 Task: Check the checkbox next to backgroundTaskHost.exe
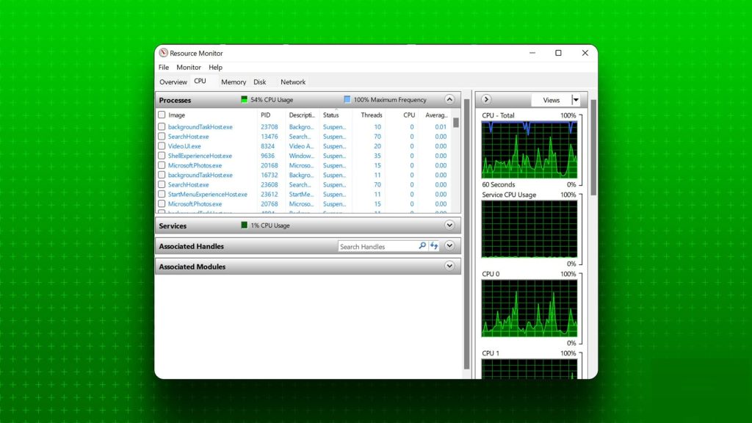162,126
